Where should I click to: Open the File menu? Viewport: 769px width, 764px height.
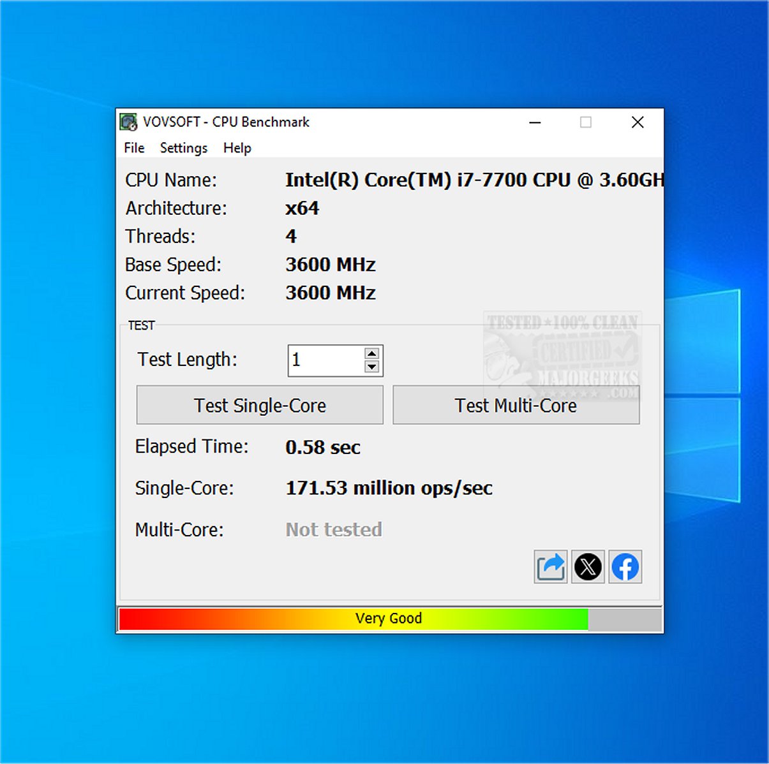(x=134, y=148)
